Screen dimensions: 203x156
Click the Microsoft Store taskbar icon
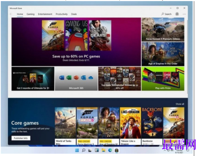coord(117,150)
